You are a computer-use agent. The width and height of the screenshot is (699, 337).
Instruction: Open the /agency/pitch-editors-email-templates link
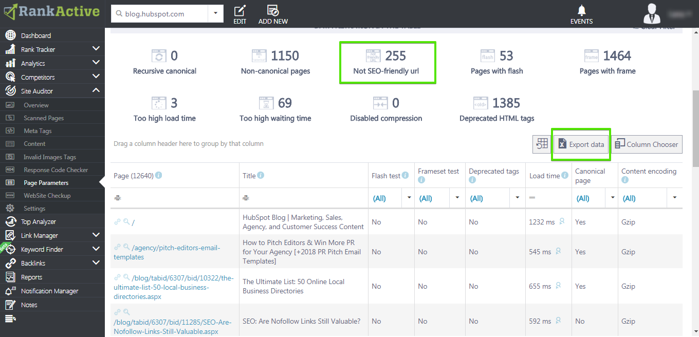(x=167, y=252)
